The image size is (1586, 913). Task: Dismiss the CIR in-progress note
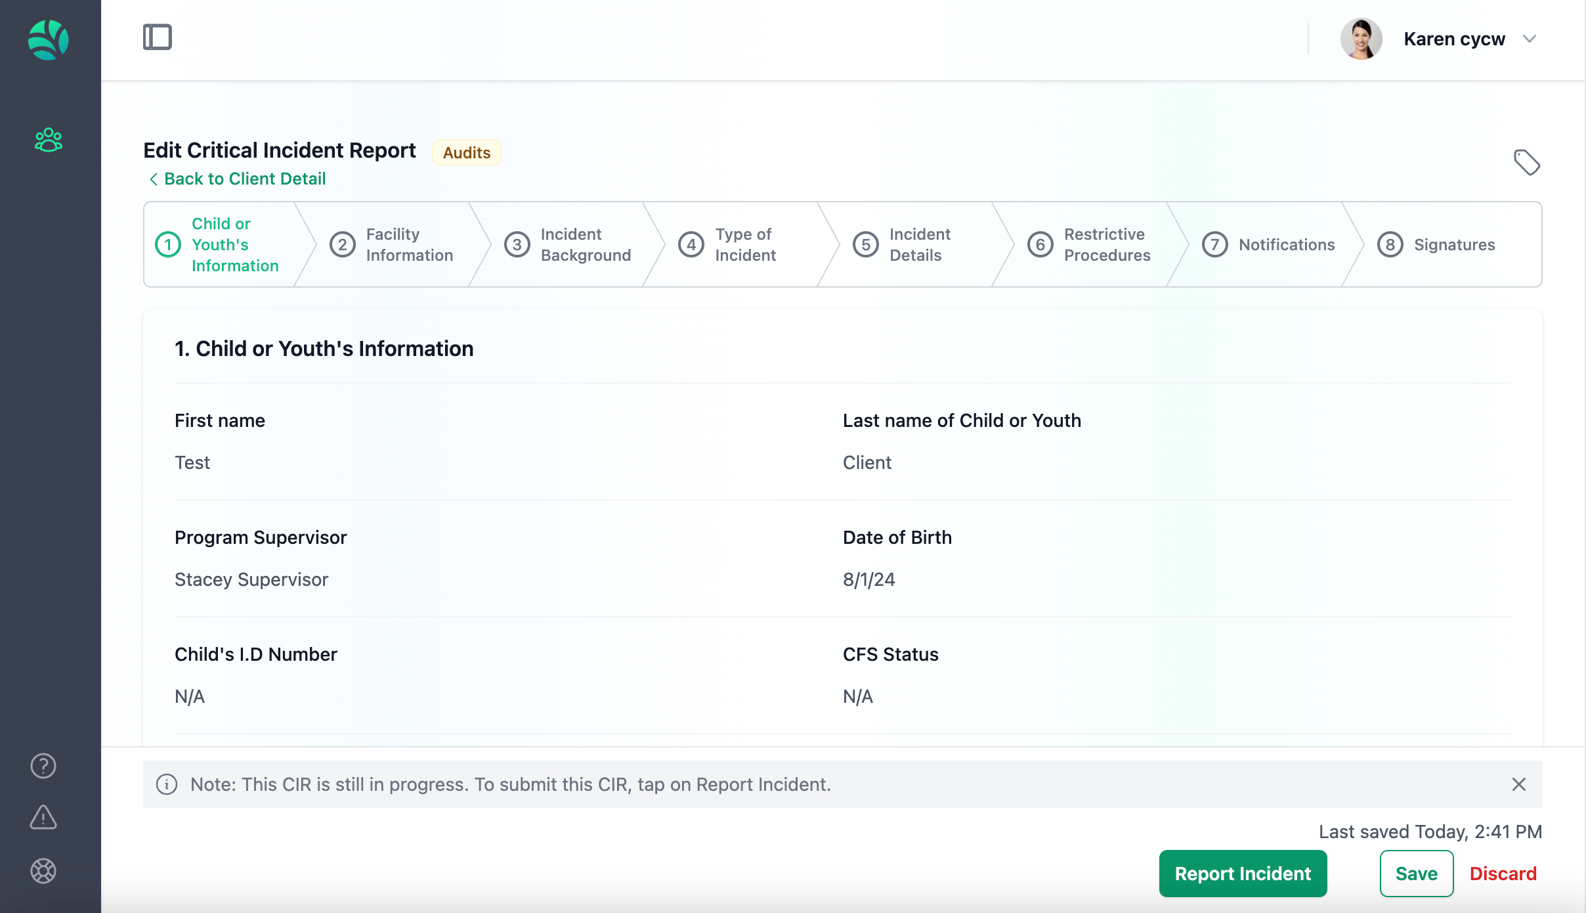pyautogui.click(x=1519, y=784)
